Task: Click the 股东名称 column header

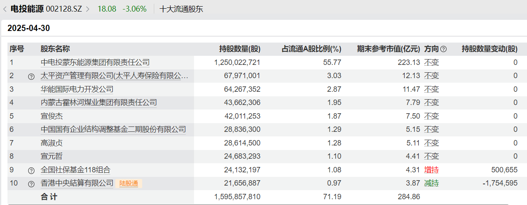Action: (55, 49)
